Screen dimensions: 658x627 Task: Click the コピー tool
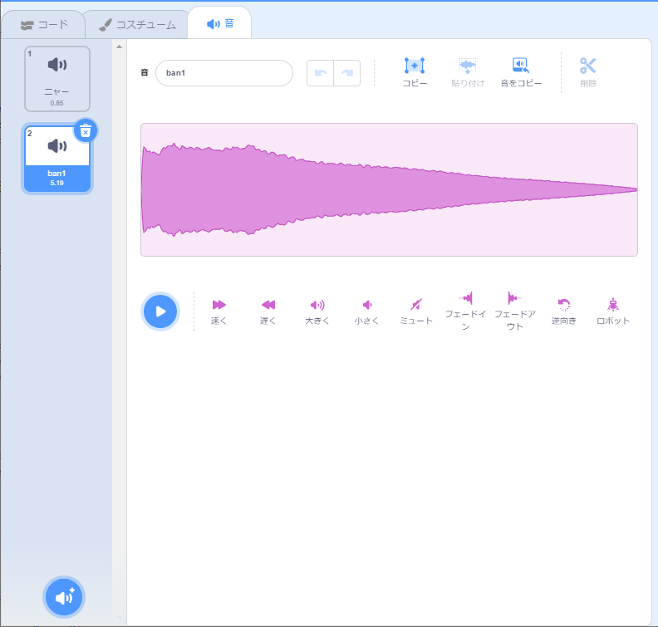click(415, 72)
